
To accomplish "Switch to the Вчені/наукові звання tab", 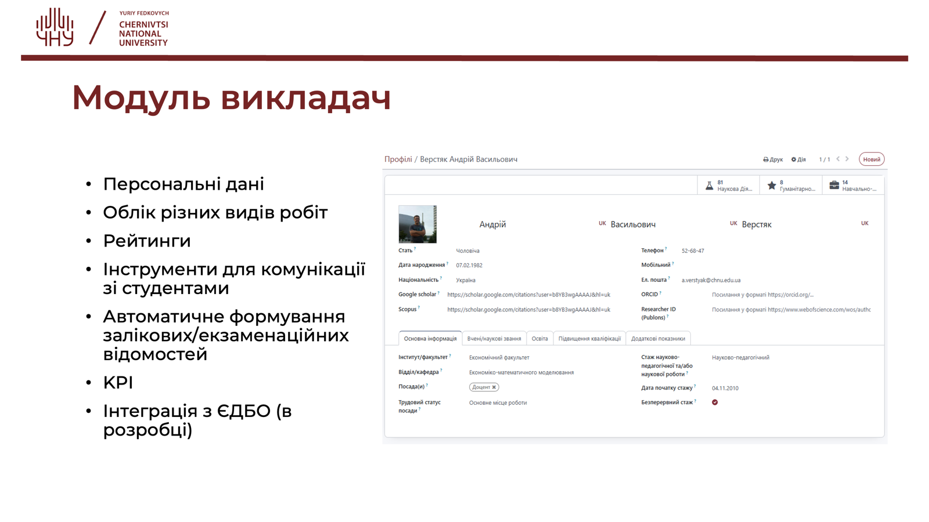I will coord(494,339).
